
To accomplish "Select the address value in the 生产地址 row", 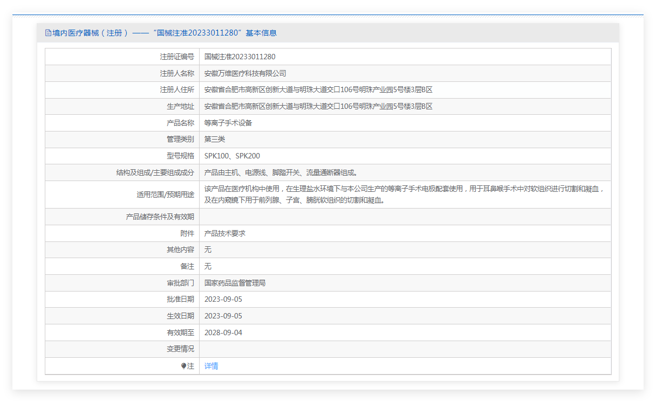I will (x=318, y=106).
